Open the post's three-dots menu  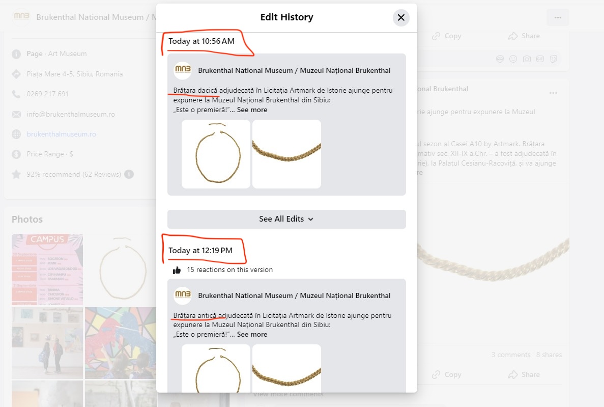click(x=553, y=93)
